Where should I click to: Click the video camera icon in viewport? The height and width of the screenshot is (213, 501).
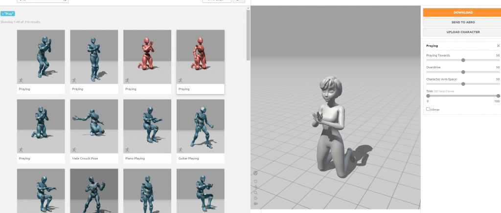[255, 203]
